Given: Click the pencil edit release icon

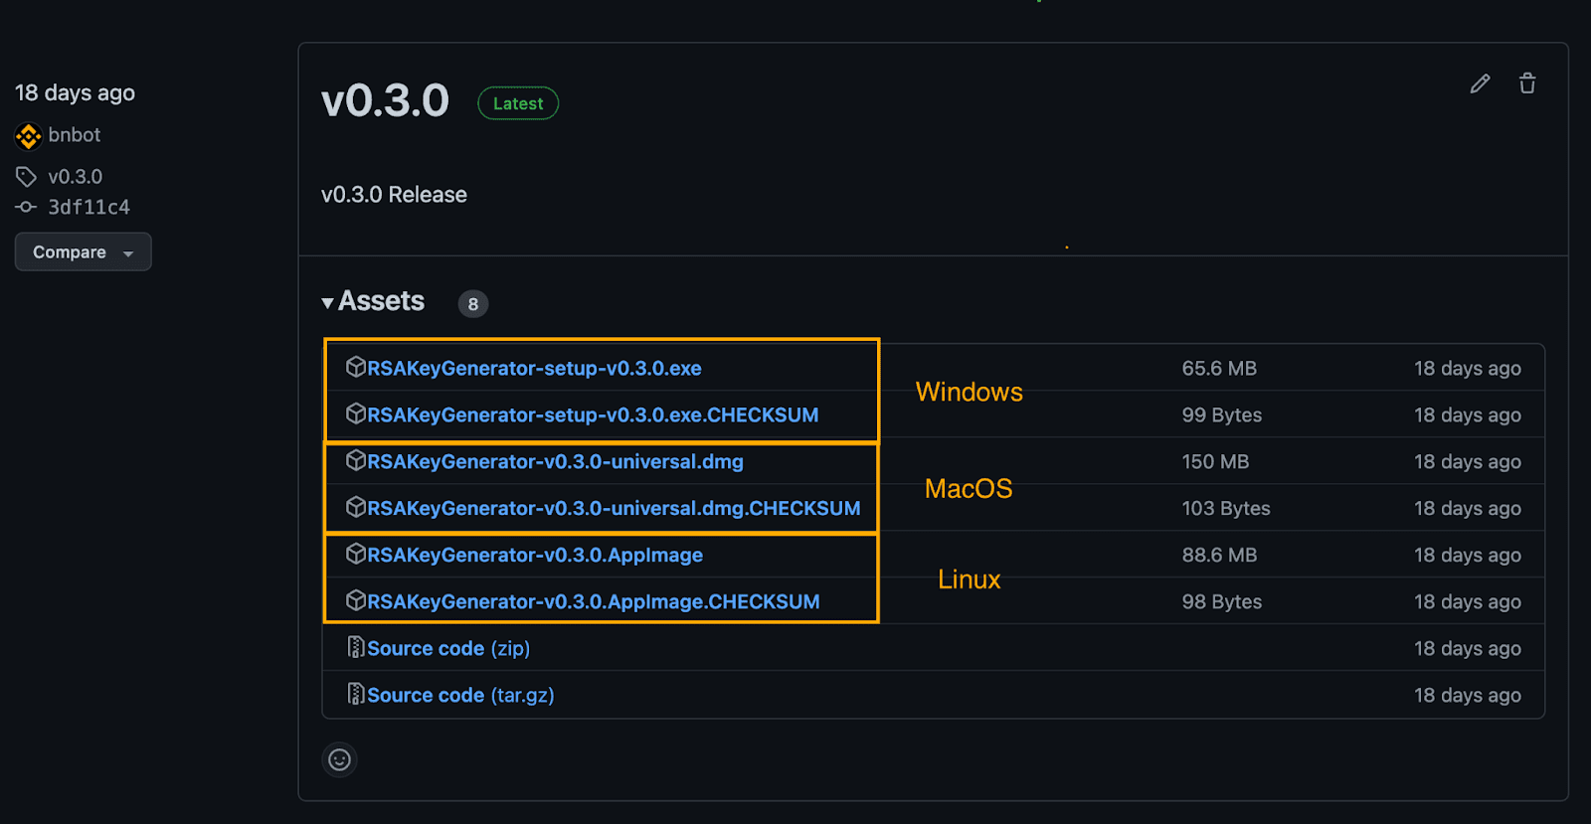Looking at the screenshot, I should [1480, 83].
